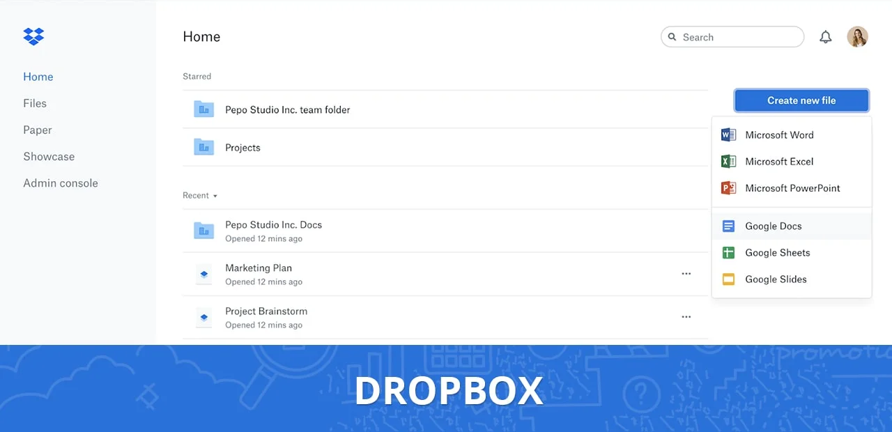This screenshot has height=432, width=892.
Task: Go to the Files section
Action: click(34, 103)
